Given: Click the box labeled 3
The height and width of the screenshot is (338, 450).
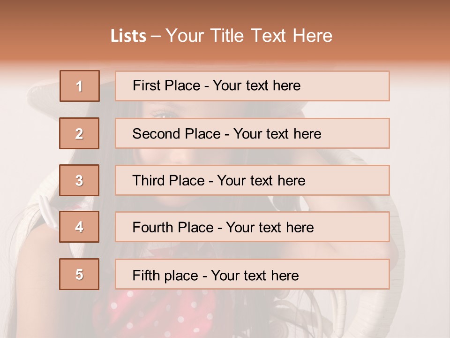Looking at the screenshot, I should (79, 180).
